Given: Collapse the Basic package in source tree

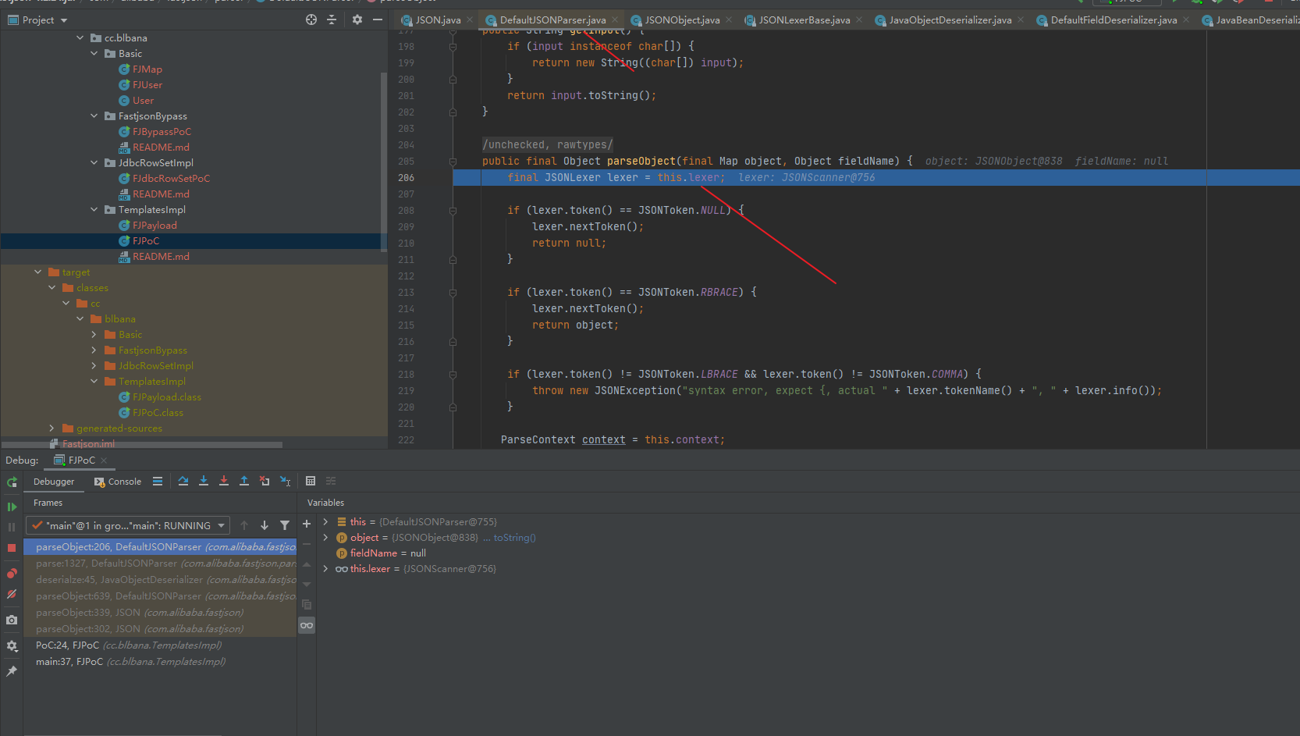Looking at the screenshot, I should click(x=94, y=53).
